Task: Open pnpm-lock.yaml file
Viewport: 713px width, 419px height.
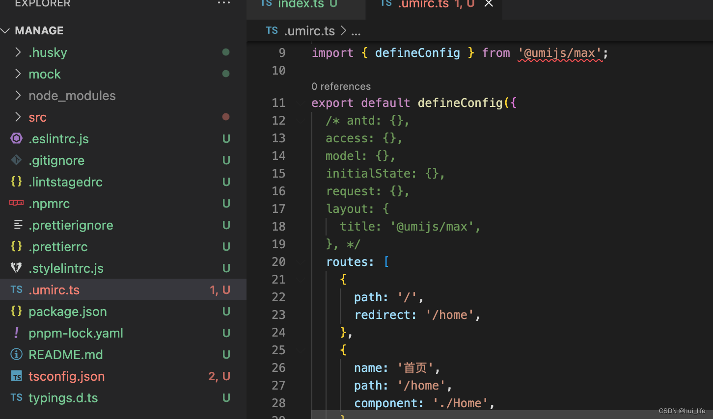Action: pyautogui.click(x=76, y=333)
